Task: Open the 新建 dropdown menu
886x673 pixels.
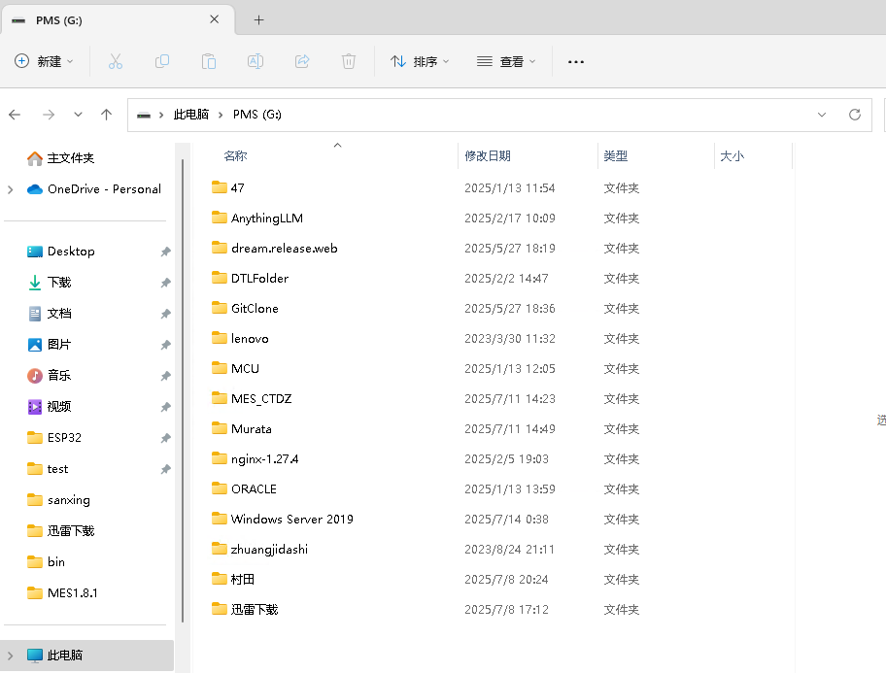Action: click(x=45, y=61)
